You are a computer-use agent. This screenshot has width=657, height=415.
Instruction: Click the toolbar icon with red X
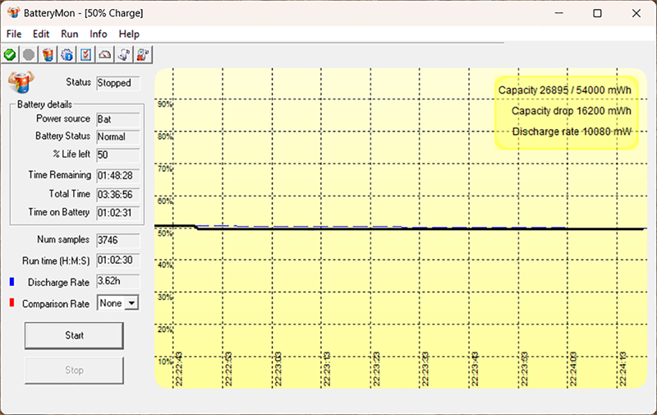pos(142,55)
